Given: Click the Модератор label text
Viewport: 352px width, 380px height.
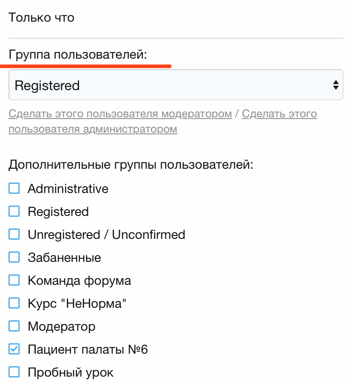Looking at the screenshot, I should point(62,326).
